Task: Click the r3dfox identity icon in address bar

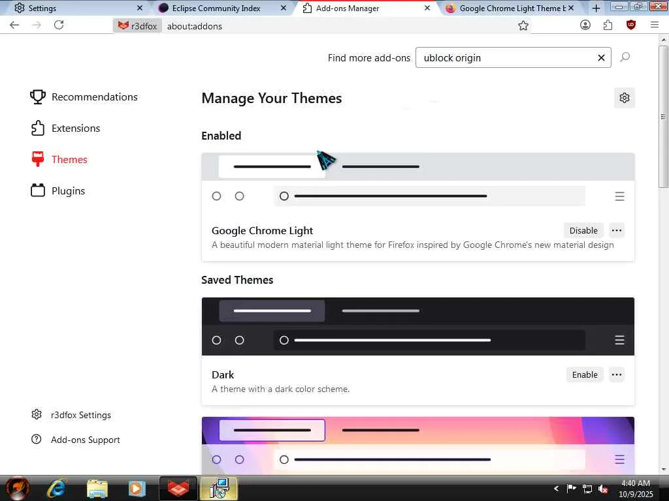Action: tap(138, 26)
